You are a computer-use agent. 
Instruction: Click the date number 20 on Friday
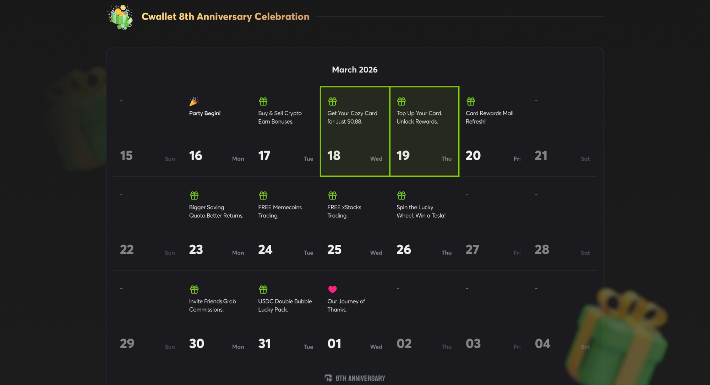pos(473,155)
